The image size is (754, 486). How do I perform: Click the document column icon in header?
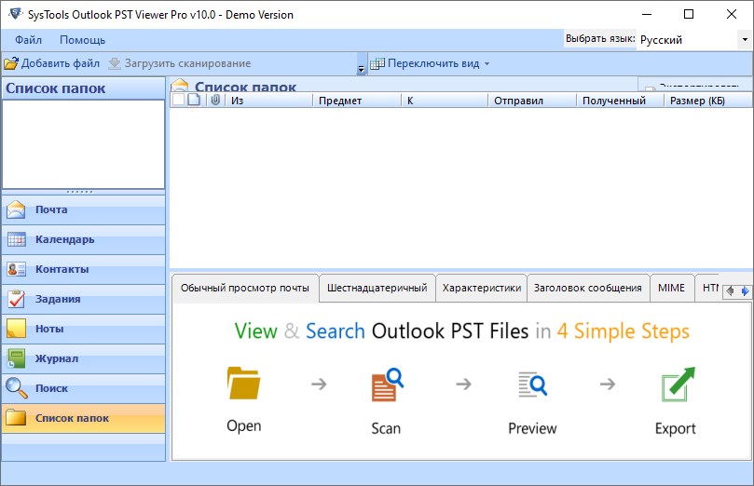click(x=194, y=100)
